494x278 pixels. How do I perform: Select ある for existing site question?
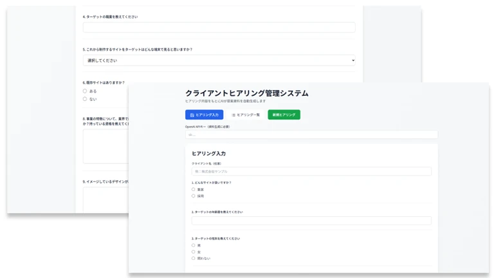85,91
